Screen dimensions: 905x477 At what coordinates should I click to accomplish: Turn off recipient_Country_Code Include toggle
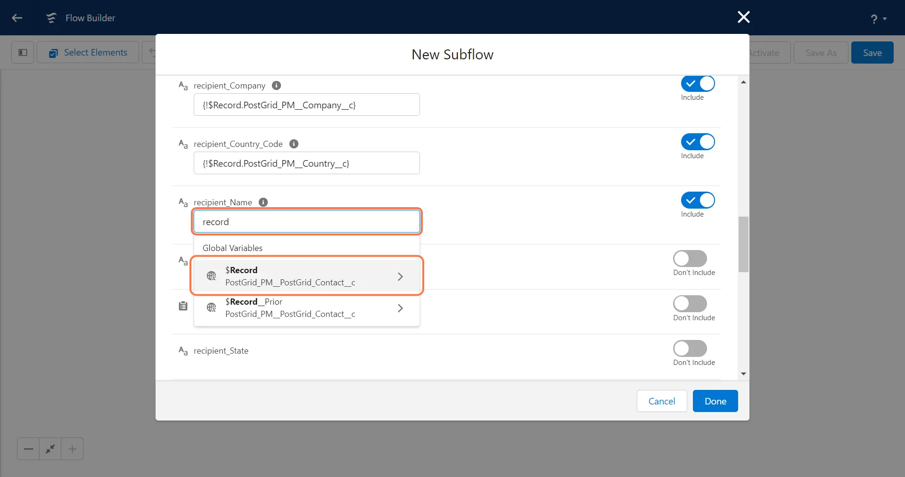click(x=698, y=142)
